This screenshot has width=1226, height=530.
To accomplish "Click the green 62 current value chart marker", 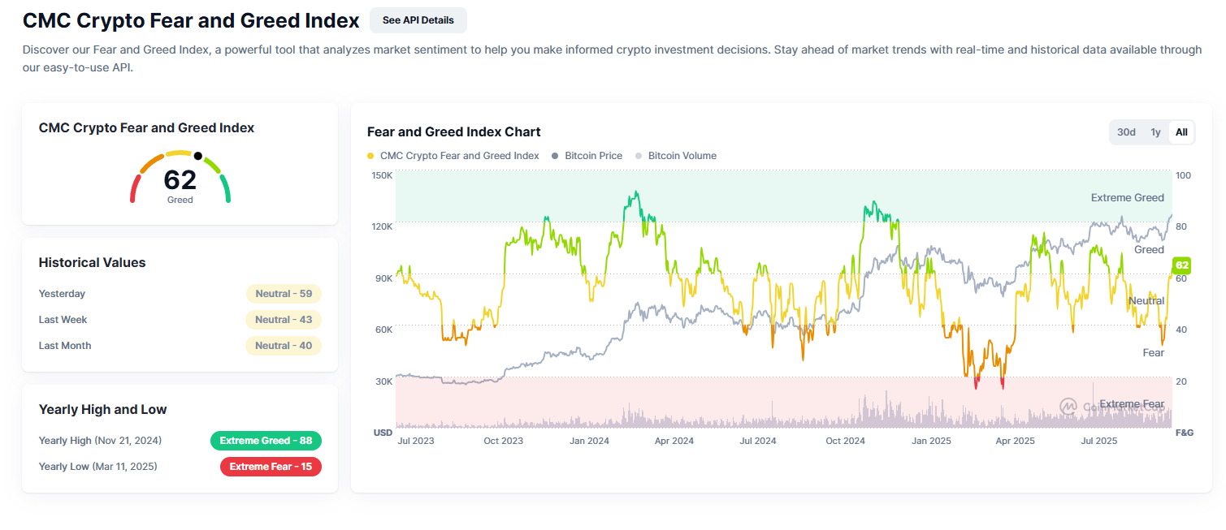I will (1181, 265).
